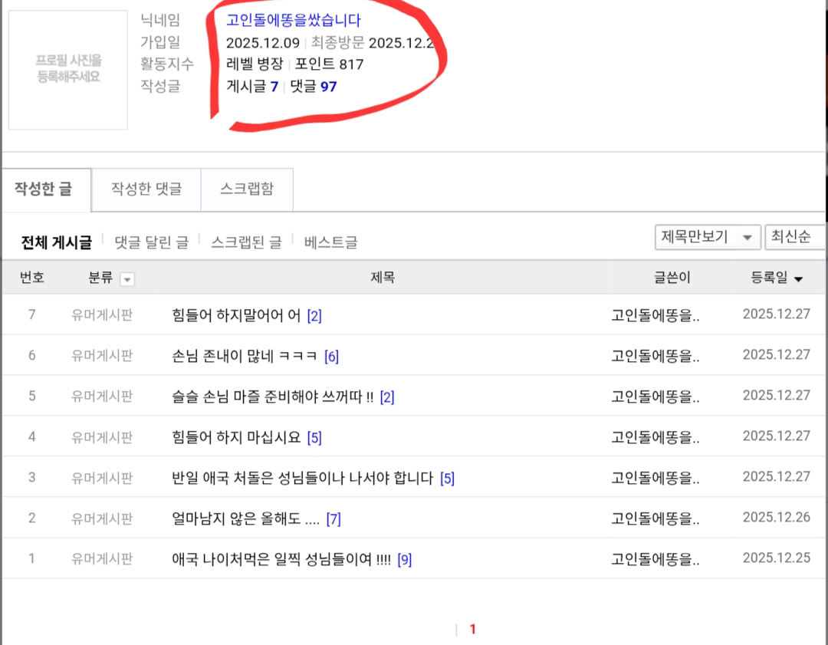Select page number 1 at the bottom
Screen dimensions: 828x645
[x=474, y=629]
